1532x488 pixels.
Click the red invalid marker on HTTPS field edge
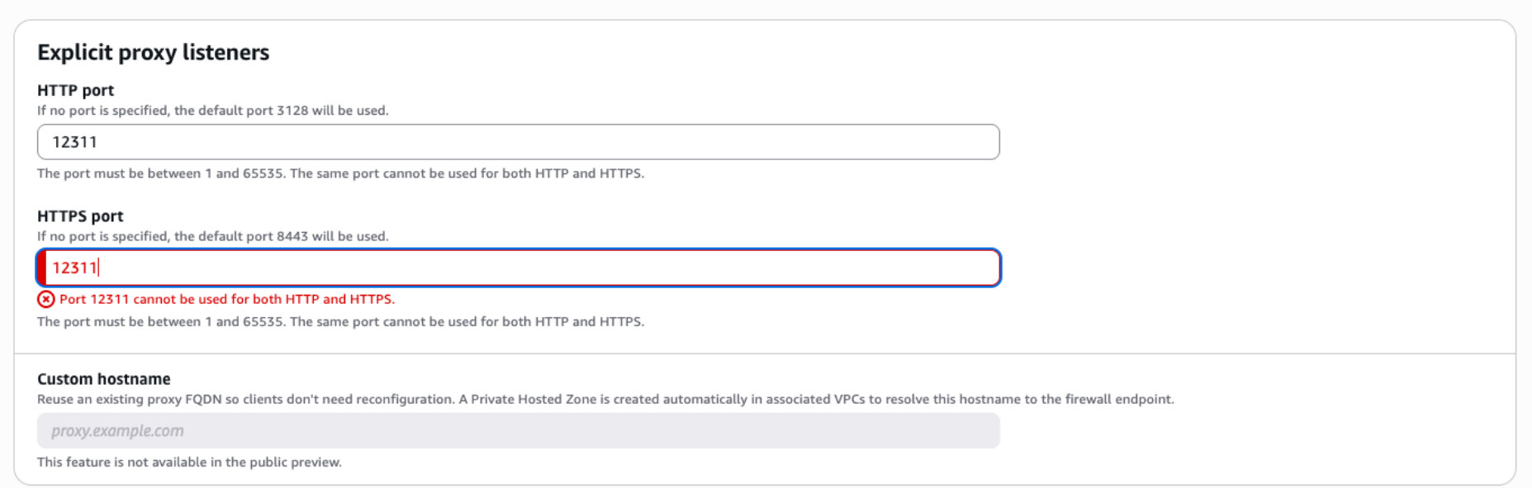tap(41, 268)
